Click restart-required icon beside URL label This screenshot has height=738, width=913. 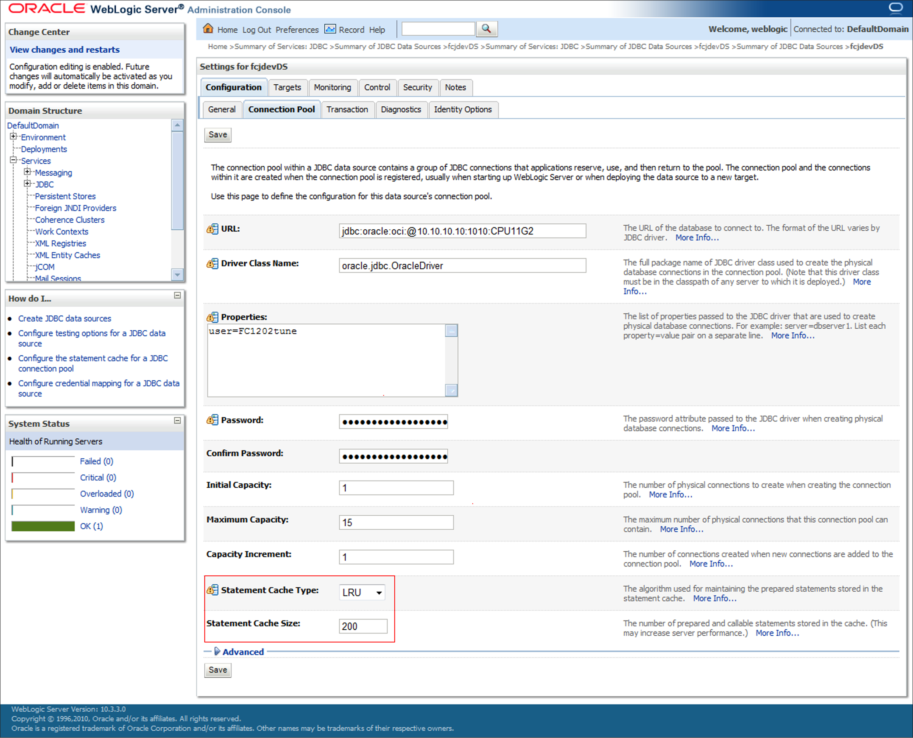[212, 229]
